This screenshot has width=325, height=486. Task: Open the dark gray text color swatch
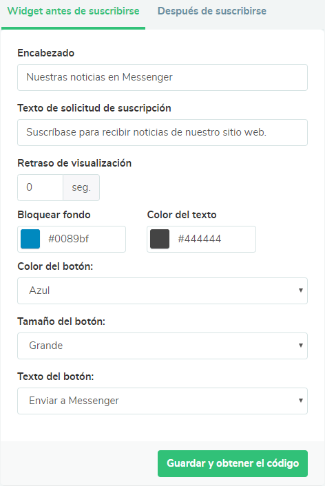(160, 239)
